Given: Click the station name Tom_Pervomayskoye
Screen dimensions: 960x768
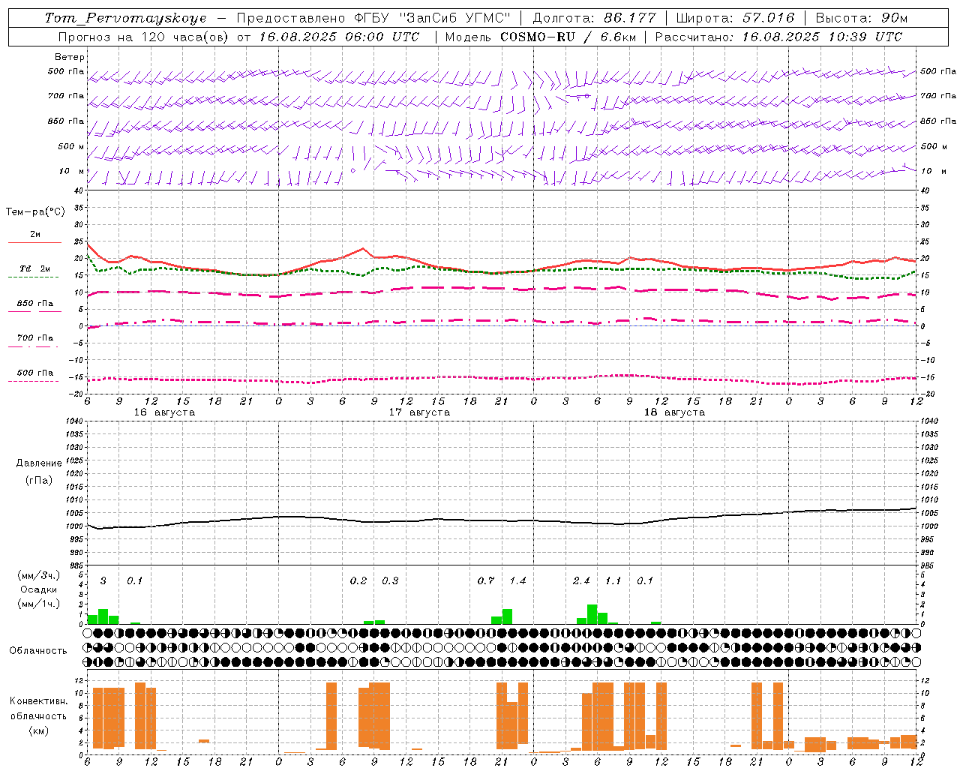Looking at the screenshot, I should coord(125,18).
